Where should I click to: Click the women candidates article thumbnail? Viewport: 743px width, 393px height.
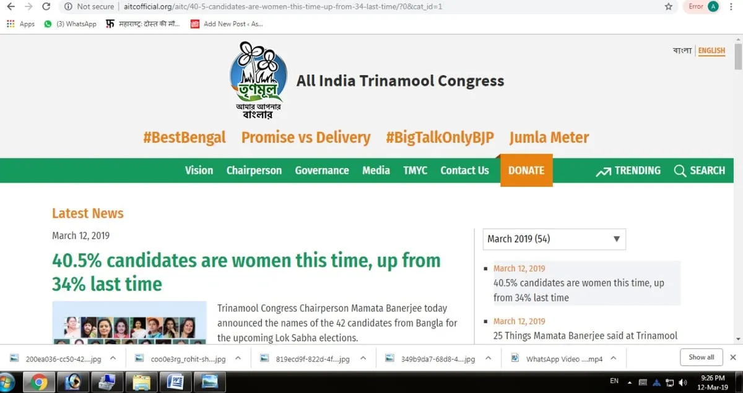point(129,322)
